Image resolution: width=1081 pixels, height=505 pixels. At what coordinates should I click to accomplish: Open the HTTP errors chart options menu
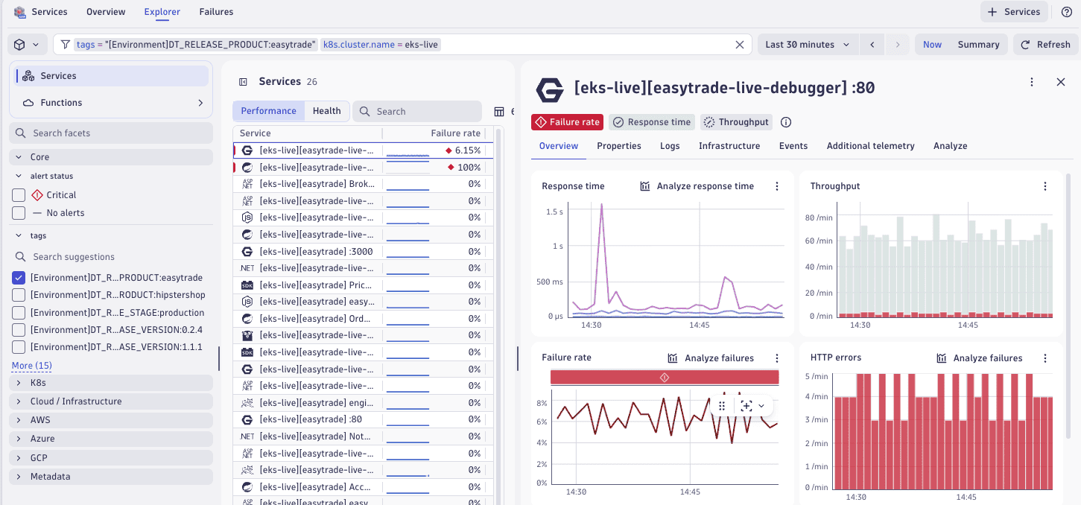[x=1045, y=358]
